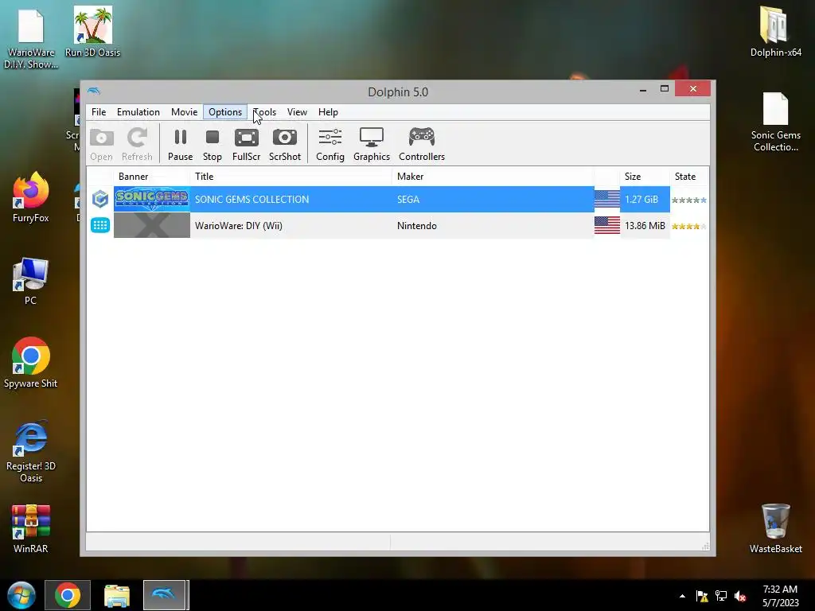Open the View menu
Screen dimensions: 815x611
297,112
